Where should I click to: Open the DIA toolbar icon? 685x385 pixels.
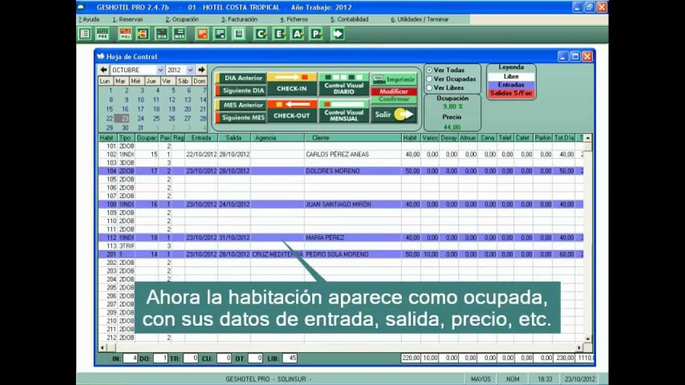[x=161, y=33]
